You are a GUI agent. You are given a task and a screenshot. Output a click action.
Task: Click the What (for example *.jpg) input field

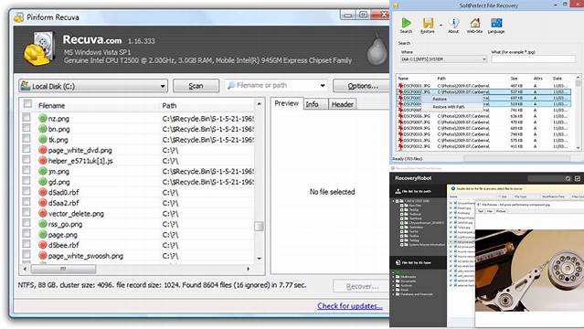[533, 59]
